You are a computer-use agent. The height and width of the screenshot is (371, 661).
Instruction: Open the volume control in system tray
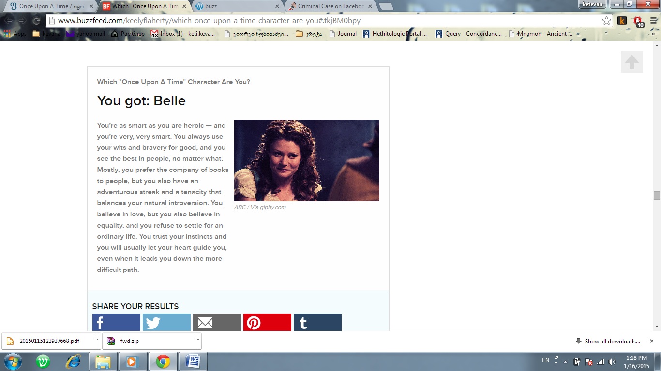tap(612, 362)
